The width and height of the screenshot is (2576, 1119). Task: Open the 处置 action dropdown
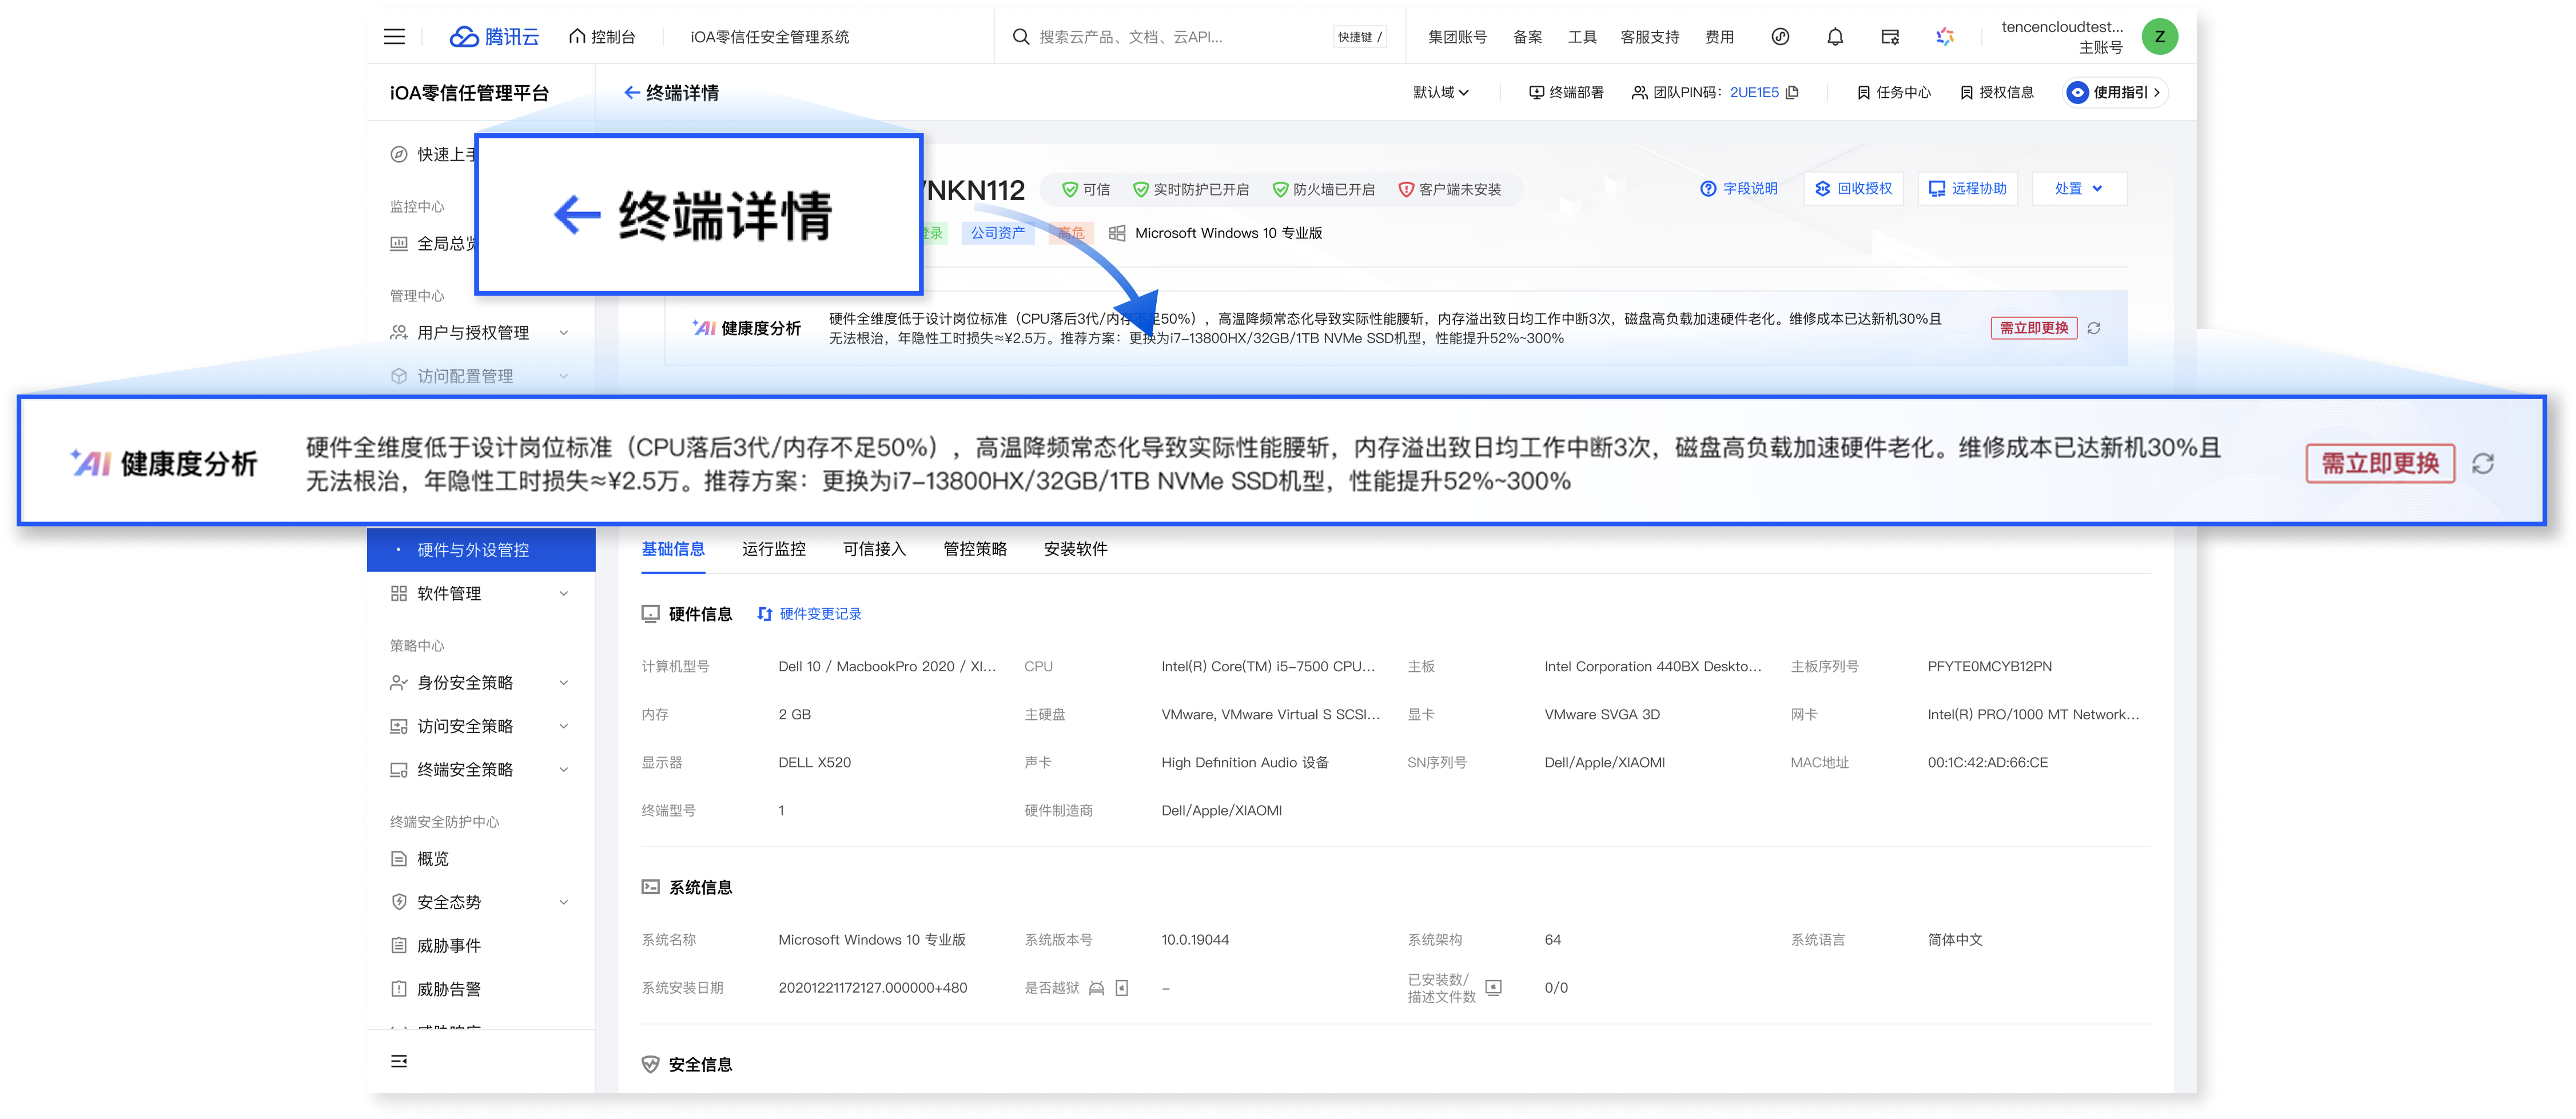(2079, 188)
